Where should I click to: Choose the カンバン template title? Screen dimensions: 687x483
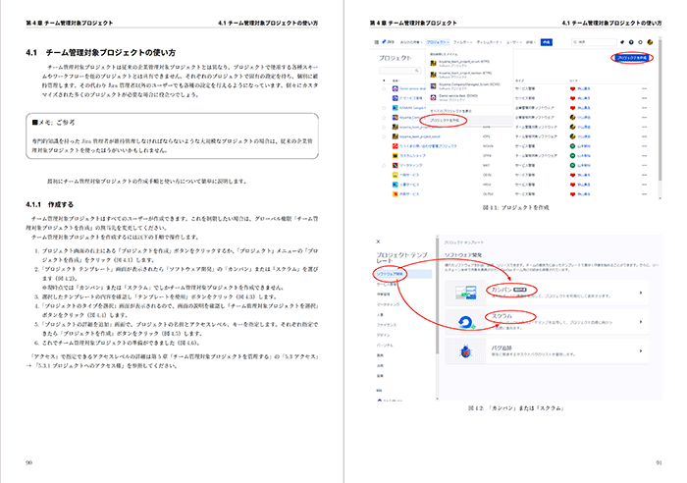click(502, 290)
